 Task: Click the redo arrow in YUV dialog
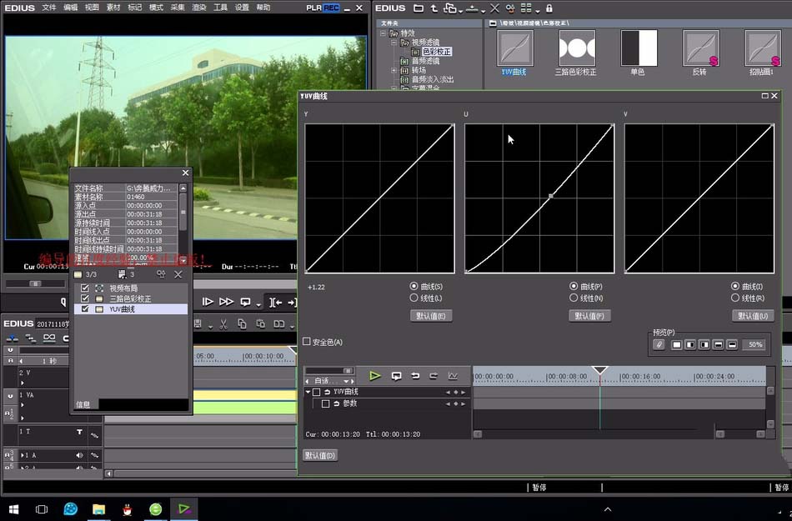pos(434,376)
